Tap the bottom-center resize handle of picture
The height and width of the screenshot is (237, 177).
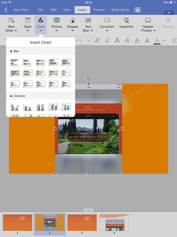pos(88,174)
